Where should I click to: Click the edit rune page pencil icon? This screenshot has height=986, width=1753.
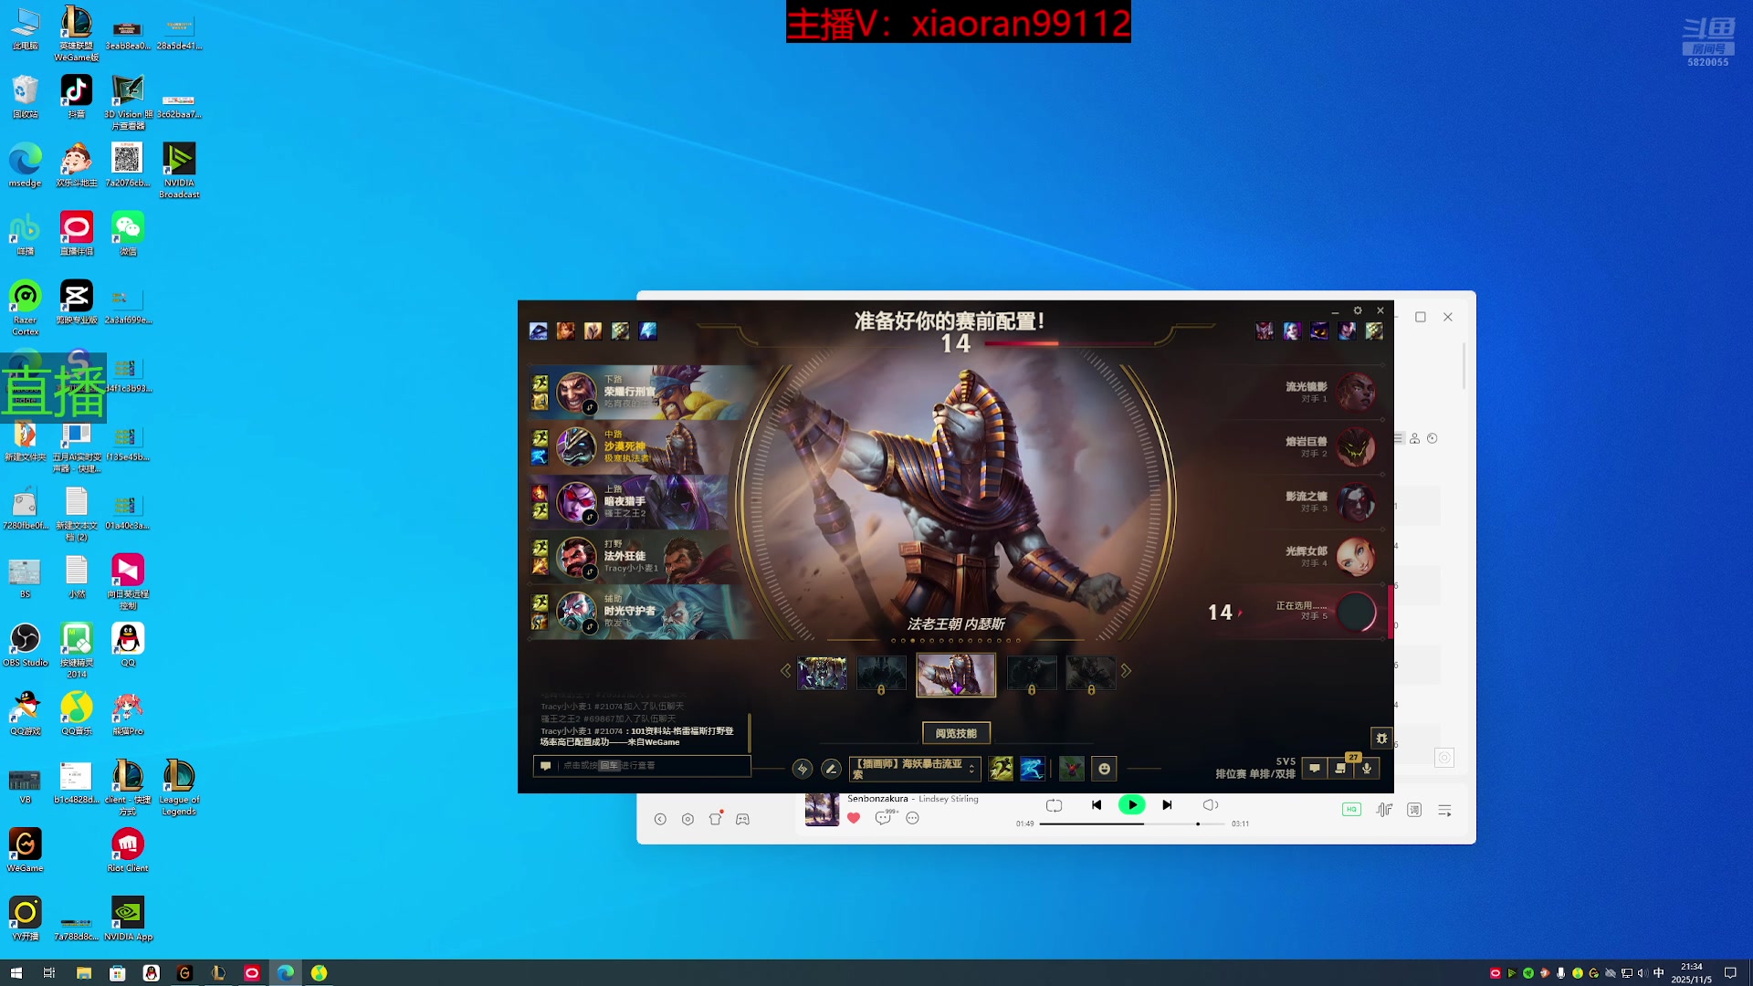tap(831, 769)
